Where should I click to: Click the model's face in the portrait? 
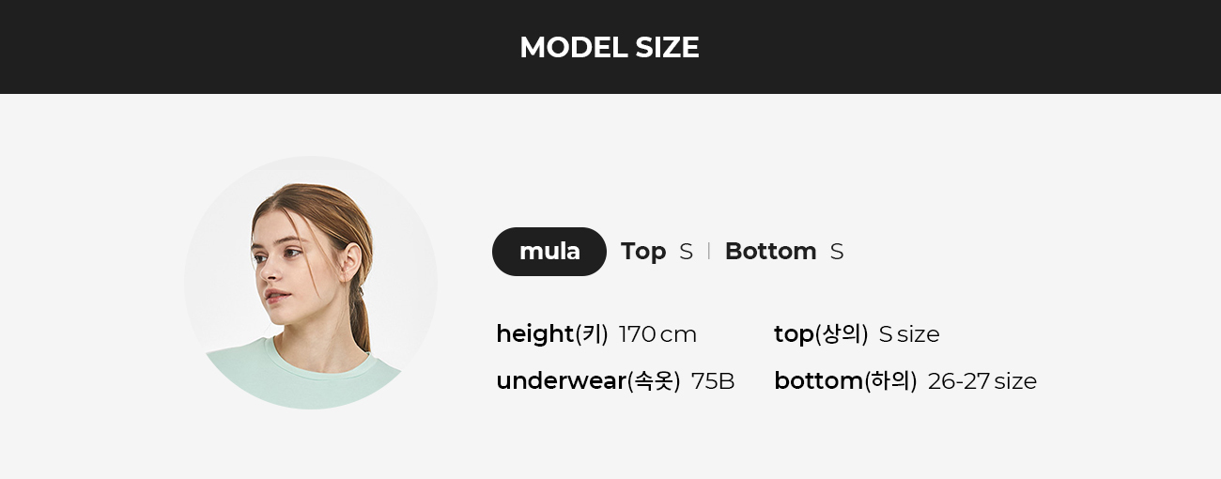(282, 263)
